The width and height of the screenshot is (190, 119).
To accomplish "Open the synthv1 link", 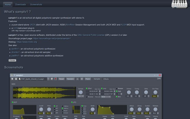I will point(15,49).
